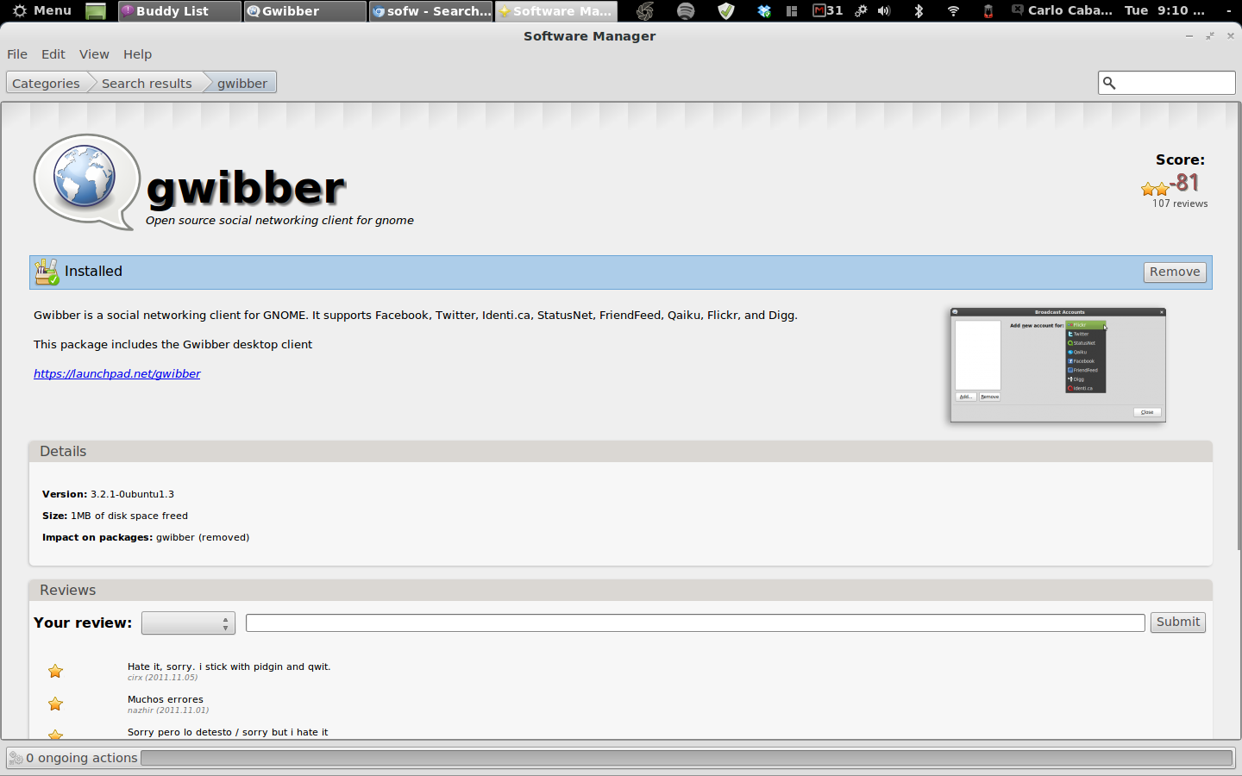Screen dimensions: 1242x776
Task: Click the ongoing actions progress bar
Action: [687, 758]
